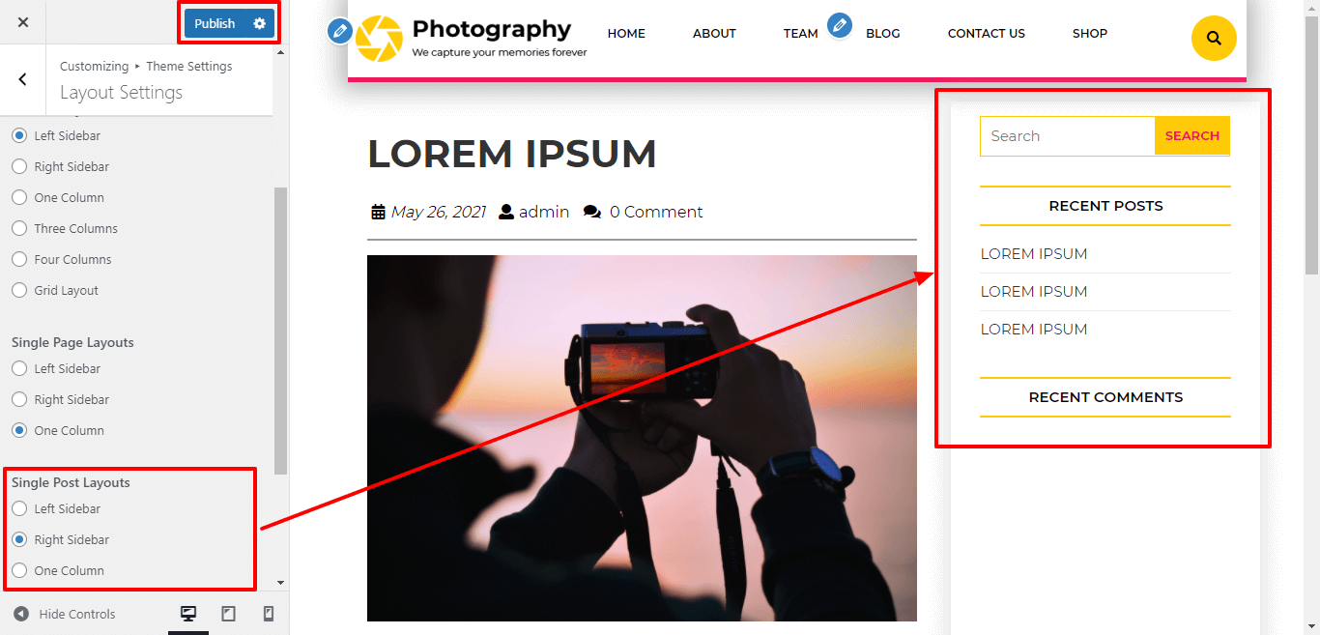Click the pencil edit shortcut on the menu
This screenshot has width=1320, height=635.
(x=840, y=26)
